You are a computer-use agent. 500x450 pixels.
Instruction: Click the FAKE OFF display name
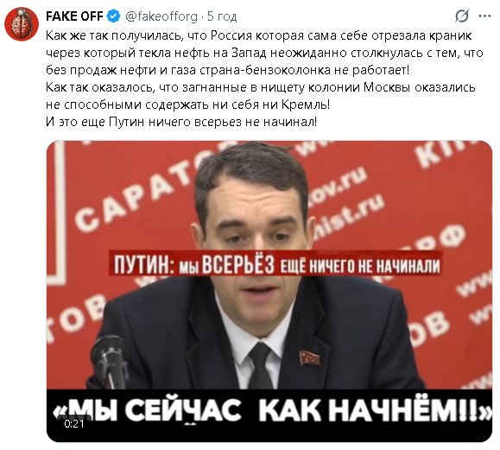tap(74, 16)
